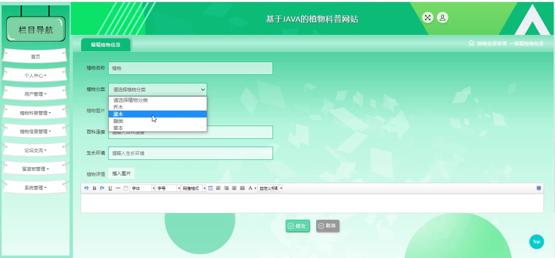The height and width of the screenshot is (258, 555).
Task: Open the user profile icon in the header
Action: [x=442, y=18]
